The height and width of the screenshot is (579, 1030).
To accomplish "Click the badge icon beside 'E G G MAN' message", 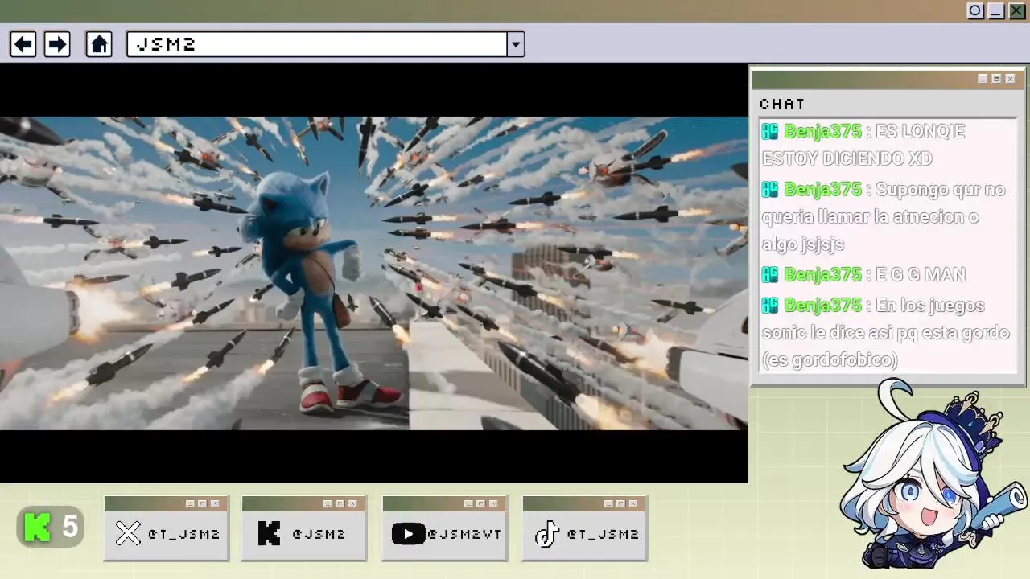I will pyautogui.click(x=770, y=275).
